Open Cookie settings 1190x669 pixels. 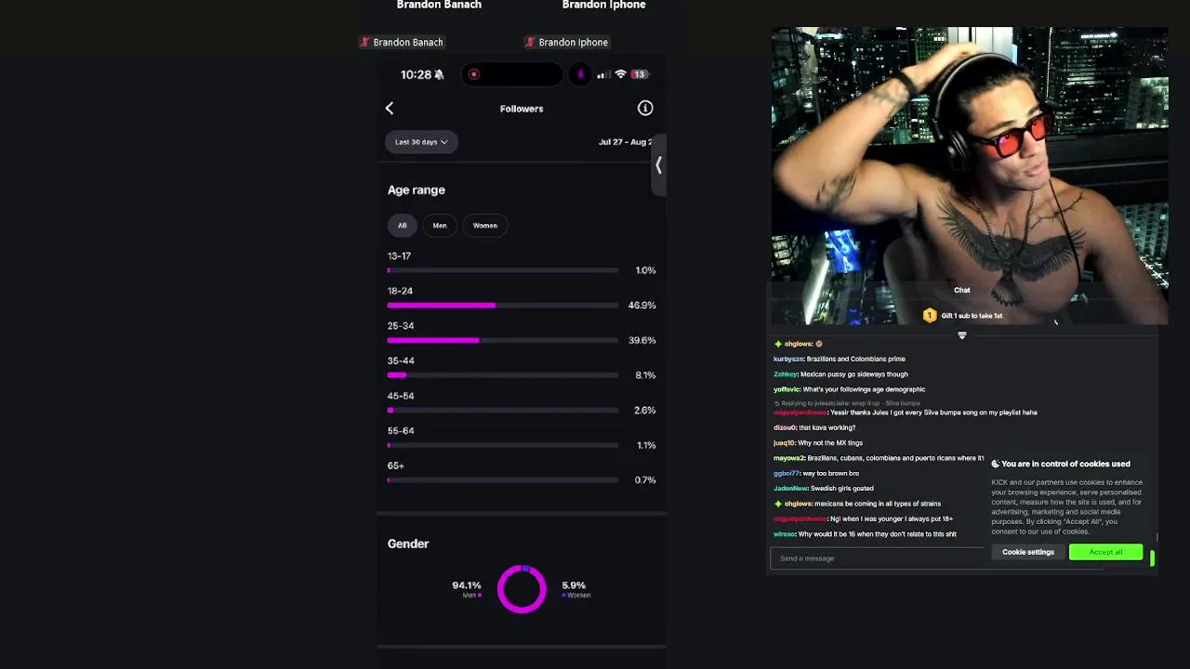pos(1028,552)
